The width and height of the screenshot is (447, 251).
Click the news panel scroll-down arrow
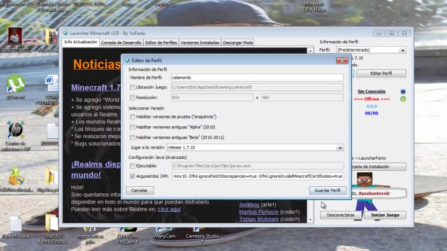310,220
